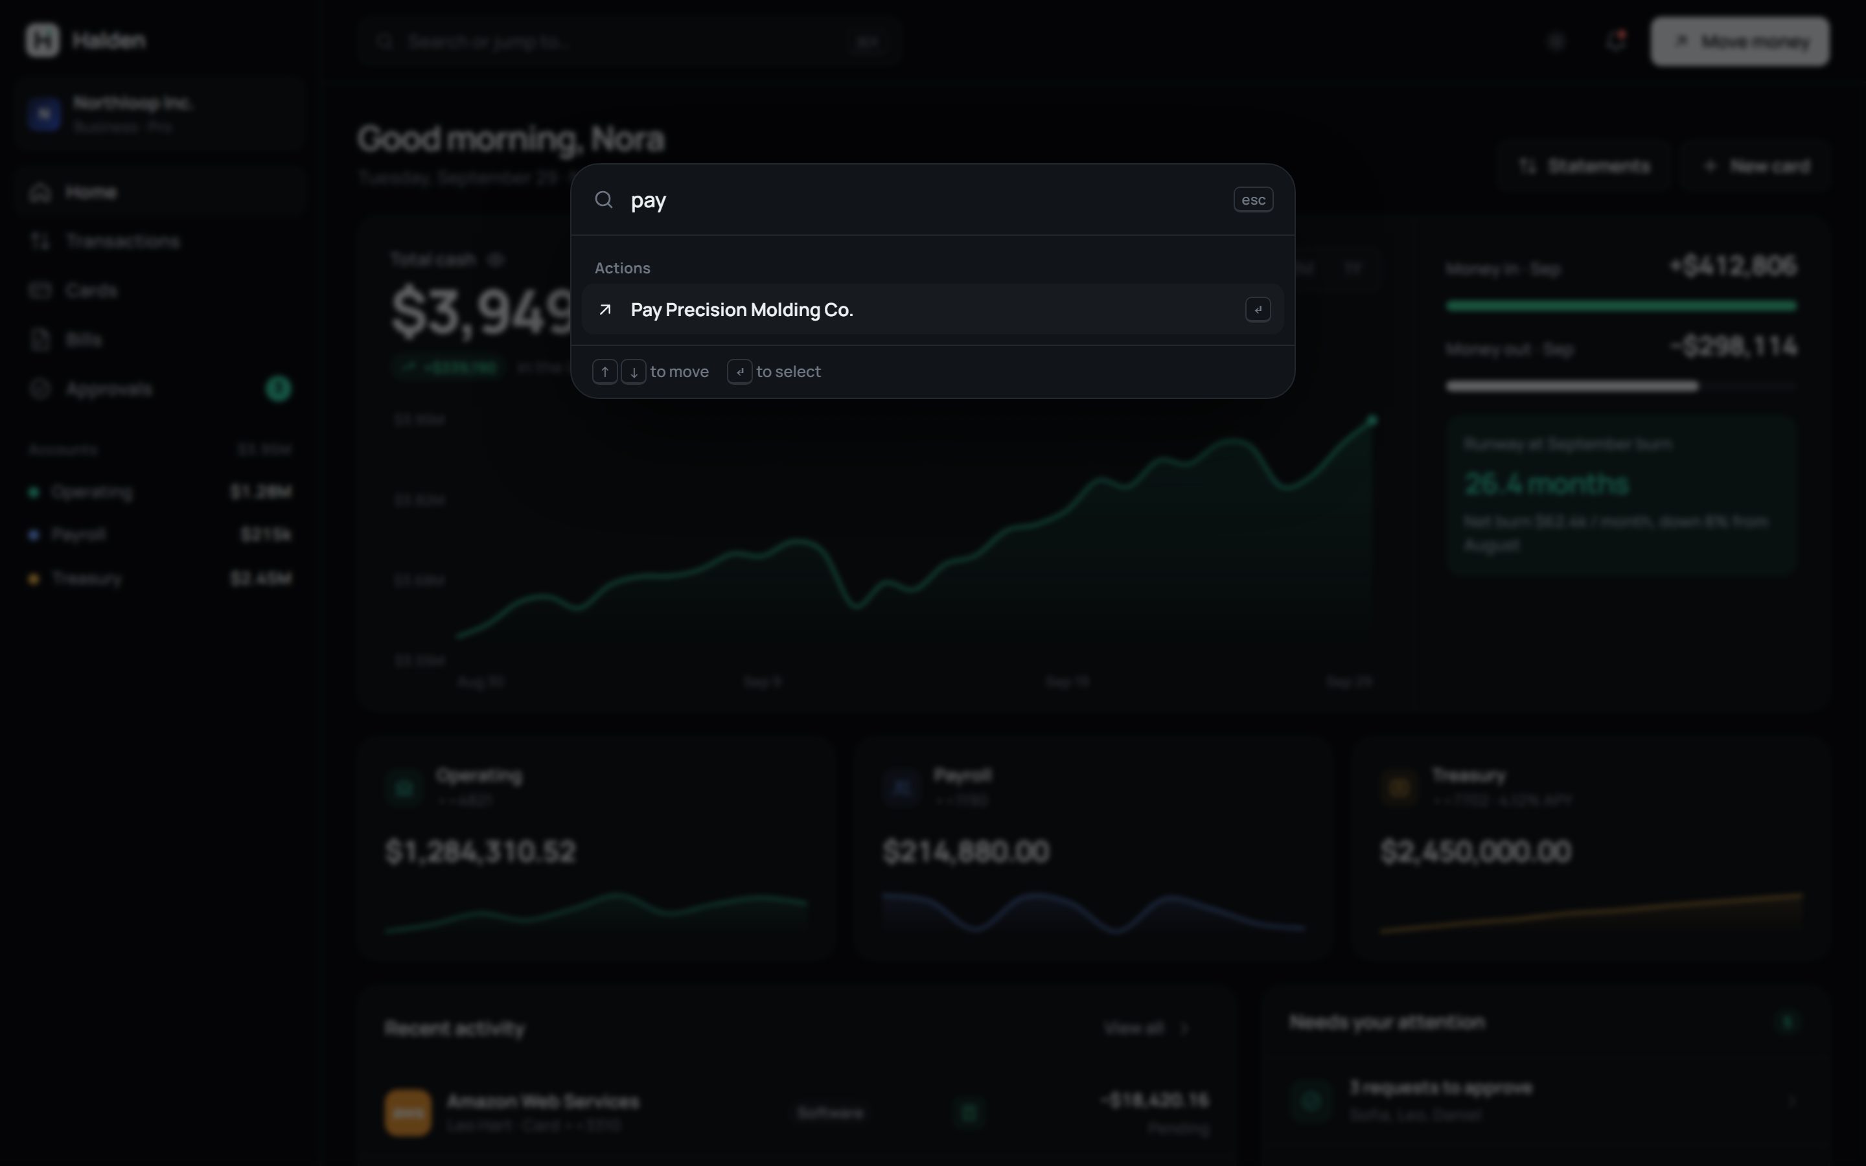Open Cards in the sidebar
Viewport: 1866px width, 1166px height.
pyautogui.click(x=161, y=291)
